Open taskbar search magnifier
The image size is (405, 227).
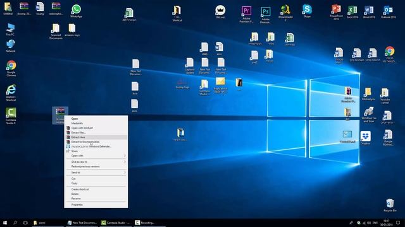15,223
